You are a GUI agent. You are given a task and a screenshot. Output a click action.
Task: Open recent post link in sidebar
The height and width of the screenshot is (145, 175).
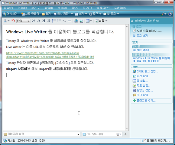coord(151,60)
